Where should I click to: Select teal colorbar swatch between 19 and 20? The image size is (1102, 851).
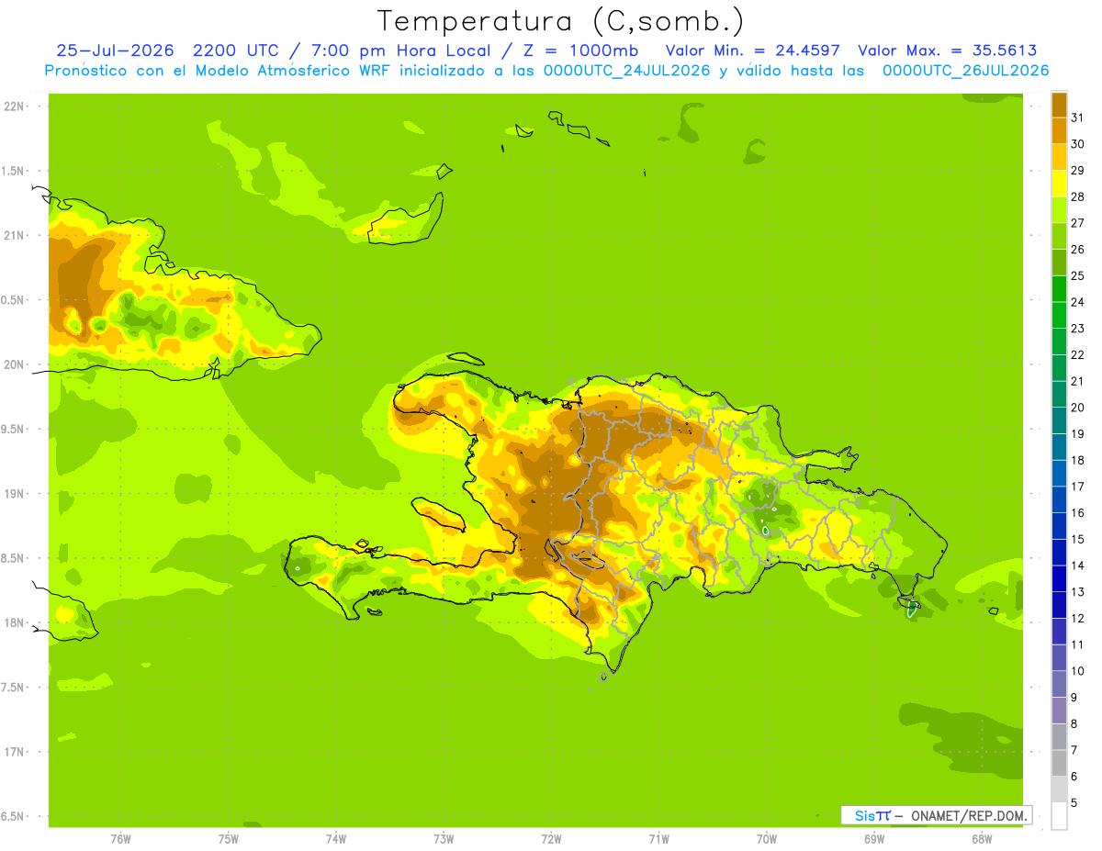pyautogui.click(x=1059, y=420)
